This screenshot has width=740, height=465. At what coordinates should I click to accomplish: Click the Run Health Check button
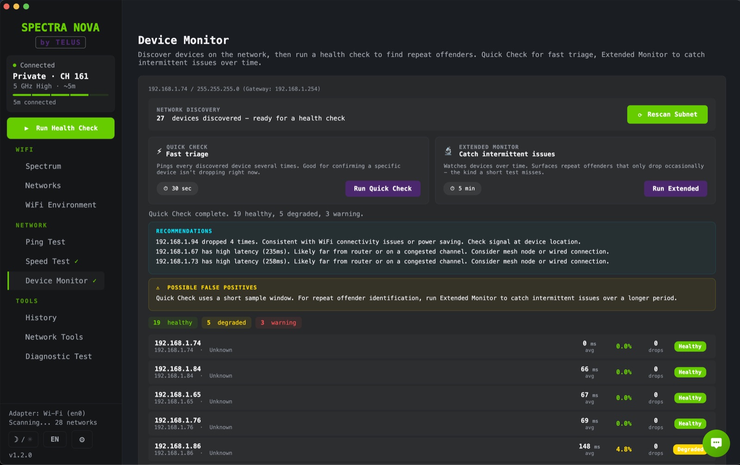tap(61, 128)
